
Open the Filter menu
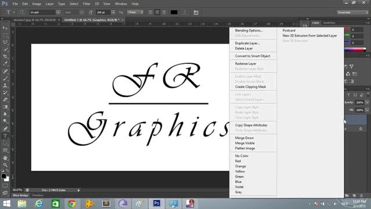(x=86, y=4)
